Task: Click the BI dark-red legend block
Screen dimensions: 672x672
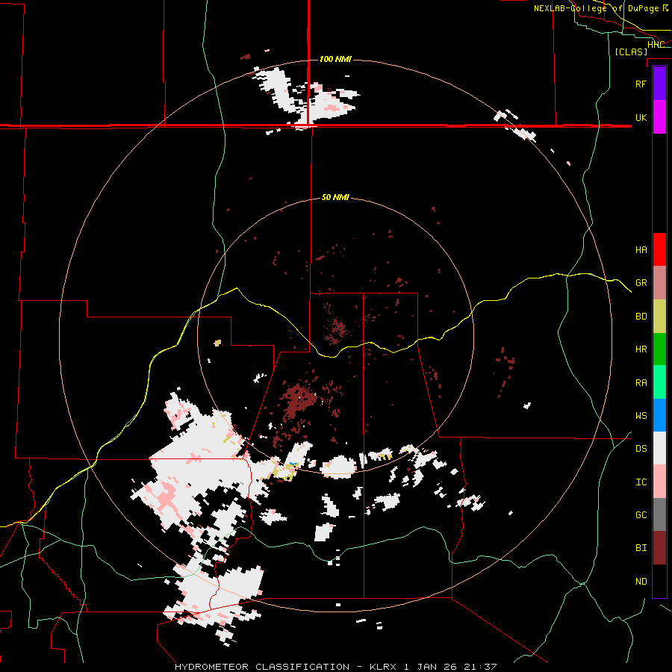Action: [x=659, y=548]
